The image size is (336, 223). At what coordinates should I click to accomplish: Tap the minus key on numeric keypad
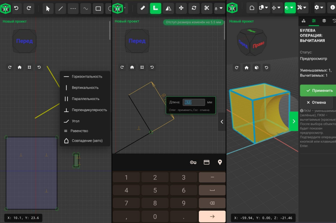[212, 177]
